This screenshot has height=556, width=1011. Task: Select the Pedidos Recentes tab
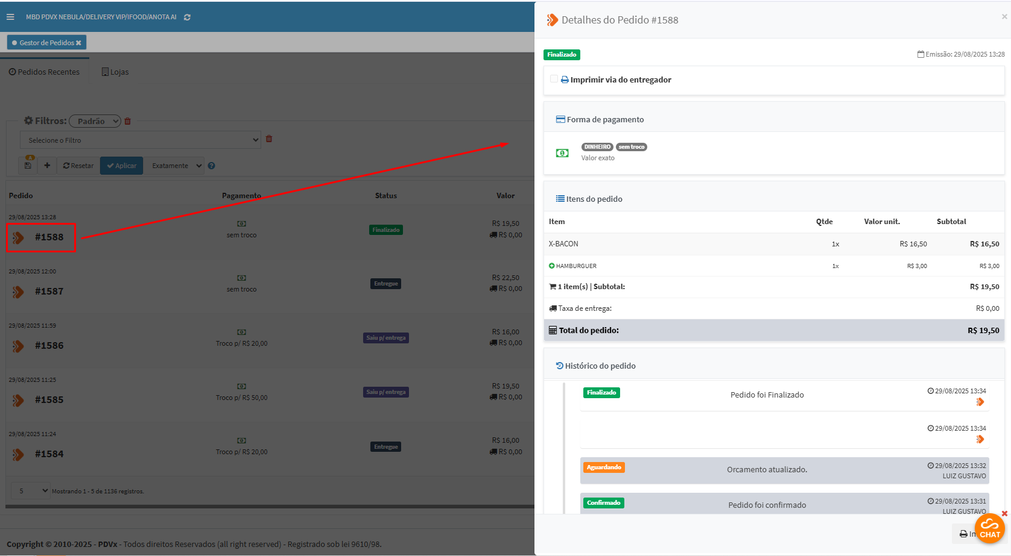(x=44, y=72)
